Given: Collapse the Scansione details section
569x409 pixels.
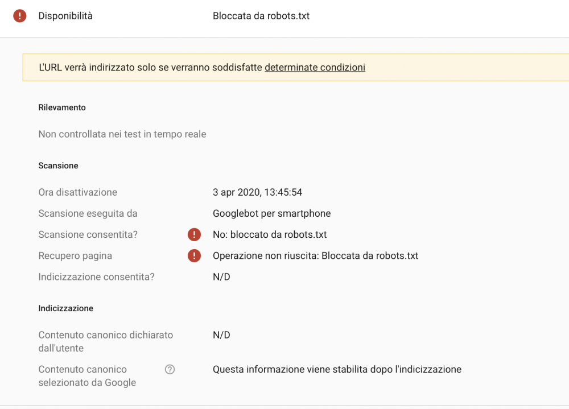Looking at the screenshot, I should point(58,166).
